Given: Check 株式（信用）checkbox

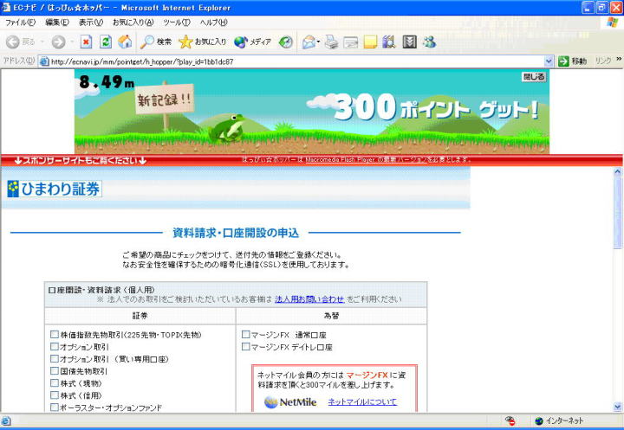Looking at the screenshot, I should [55, 395].
